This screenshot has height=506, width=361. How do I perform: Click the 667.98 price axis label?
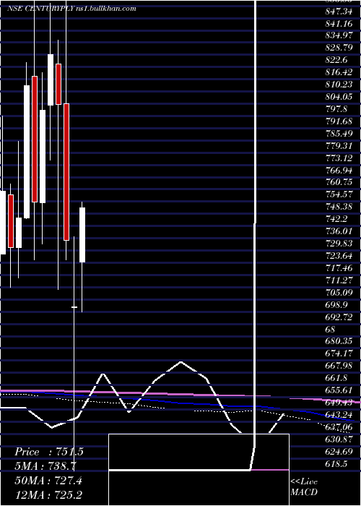click(x=339, y=365)
